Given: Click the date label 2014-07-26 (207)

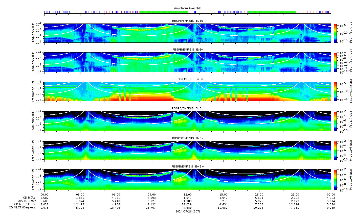Looking at the screenshot, I should pyautogui.click(x=188, y=211).
